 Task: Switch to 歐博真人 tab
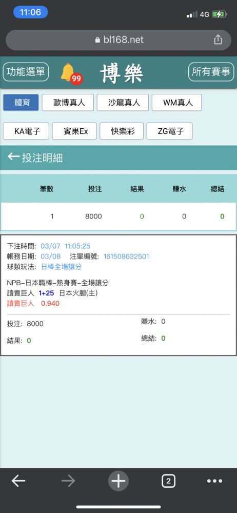[68, 103]
